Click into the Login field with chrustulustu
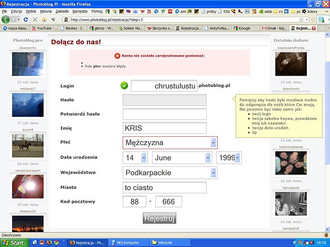Screen dimensions: 330x247 [164, 86]
